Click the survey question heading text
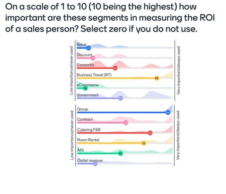The image size is (226, 194). pyautogui.click(x=110, y=18)
